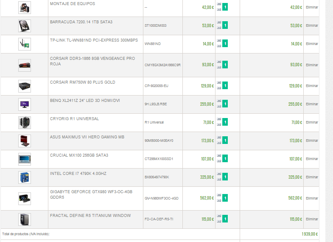Open the Cryorig R1 cooler thumbnail
Screen dimensions: 333x242
click(x=25, y=123)
